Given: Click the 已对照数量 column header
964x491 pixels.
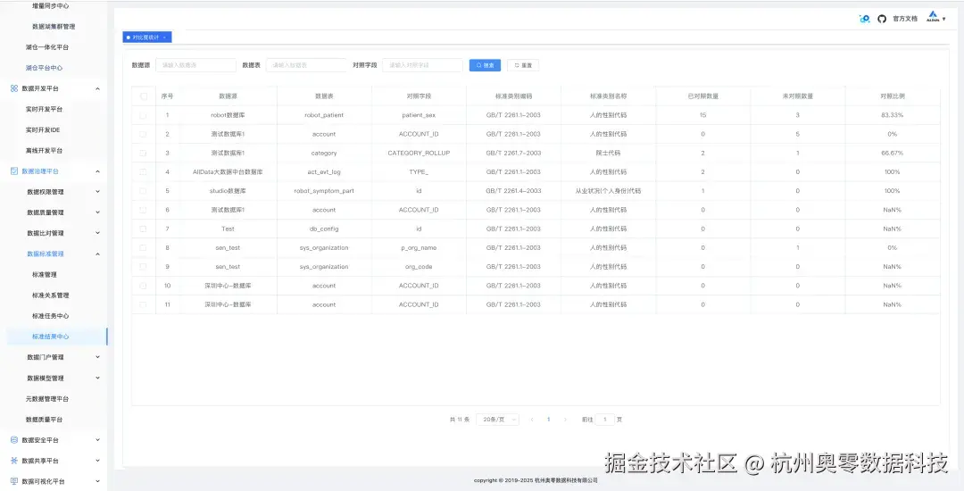Looking at the screenshot, I should (702, 96).
